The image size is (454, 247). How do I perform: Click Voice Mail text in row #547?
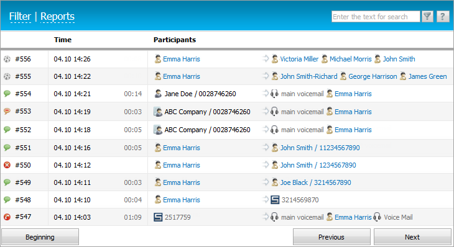(398, 217)
